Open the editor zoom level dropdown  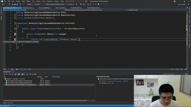6,69
